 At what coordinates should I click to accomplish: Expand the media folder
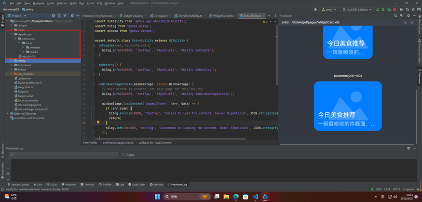click(x=24, y=52)
